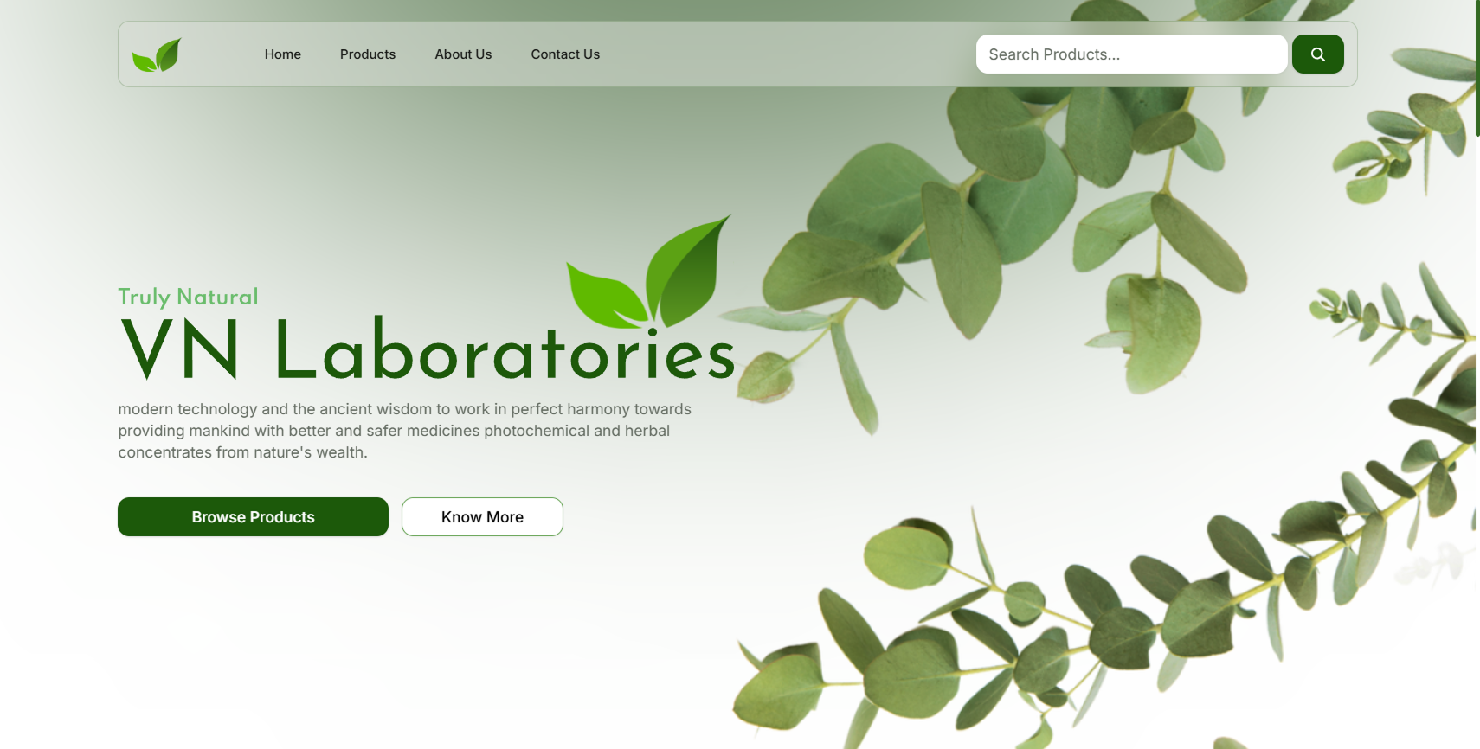Click the description paragraph about modern technology
This screenshot has width=1480, height=749.
404,431
